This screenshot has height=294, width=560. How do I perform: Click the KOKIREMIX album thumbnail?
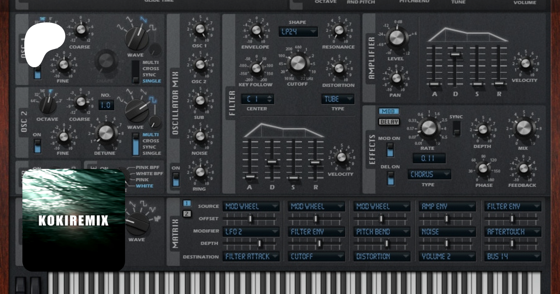(x=74, y=220)
